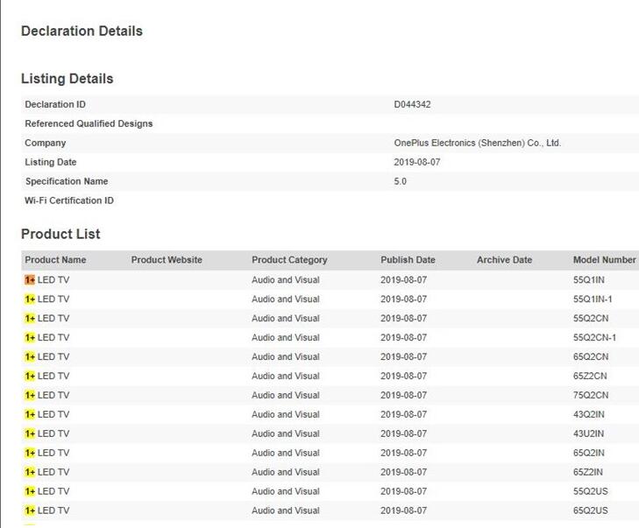
Task: Click the Specification Name value 5.0
Action: coord(401,181)
